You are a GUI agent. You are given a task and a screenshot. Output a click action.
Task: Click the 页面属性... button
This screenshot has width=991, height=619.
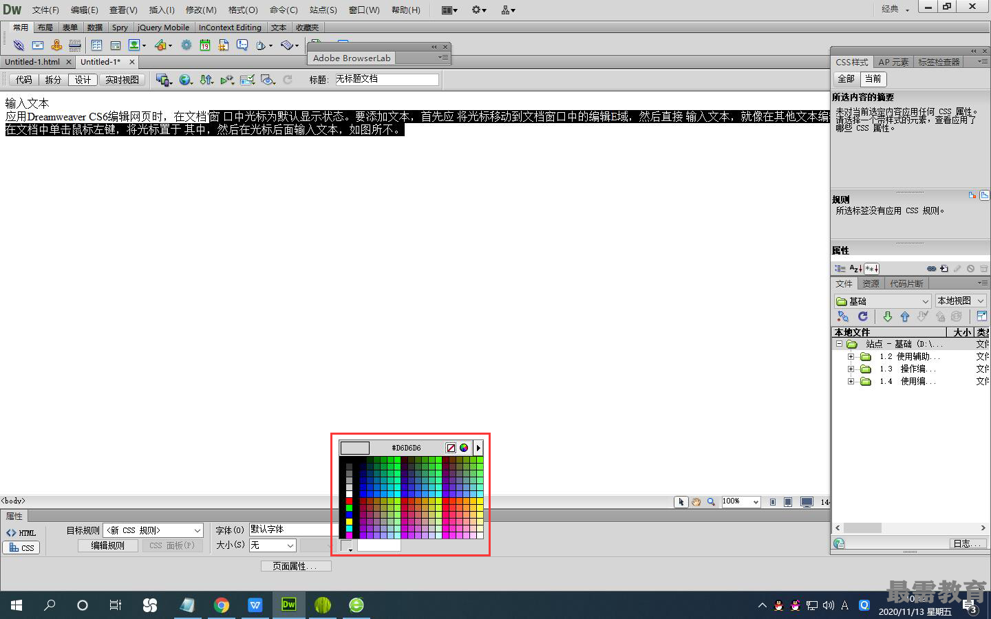pyautogui.click(x=296, y=566)
